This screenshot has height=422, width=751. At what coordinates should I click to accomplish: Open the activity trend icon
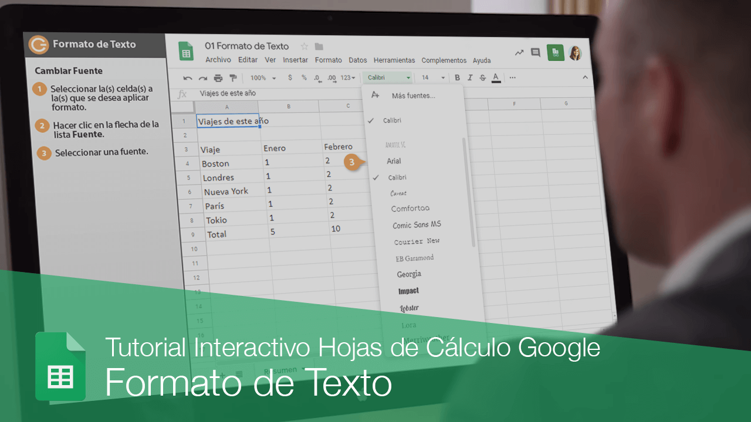tap(519, 53)
